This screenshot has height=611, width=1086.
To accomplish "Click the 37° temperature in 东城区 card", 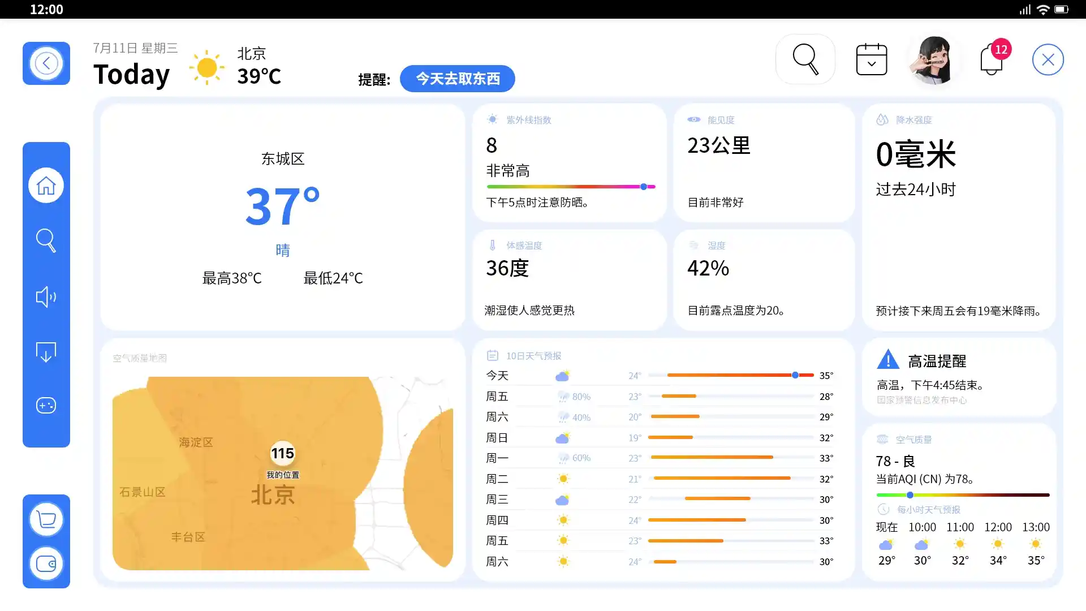I will tap(282, 206).
